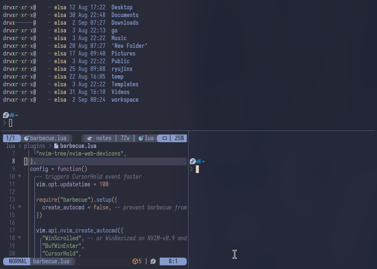377x269 pixels.
Task: Toggle fold marker on line 14
Action: click(x=20, y=207)
